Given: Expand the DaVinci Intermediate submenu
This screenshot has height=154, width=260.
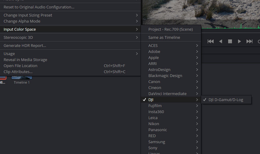Looking at the screenshot, I should 171,94.
